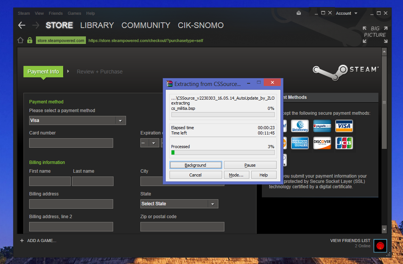
Task: Open the Friends menu
Action: 56,13
